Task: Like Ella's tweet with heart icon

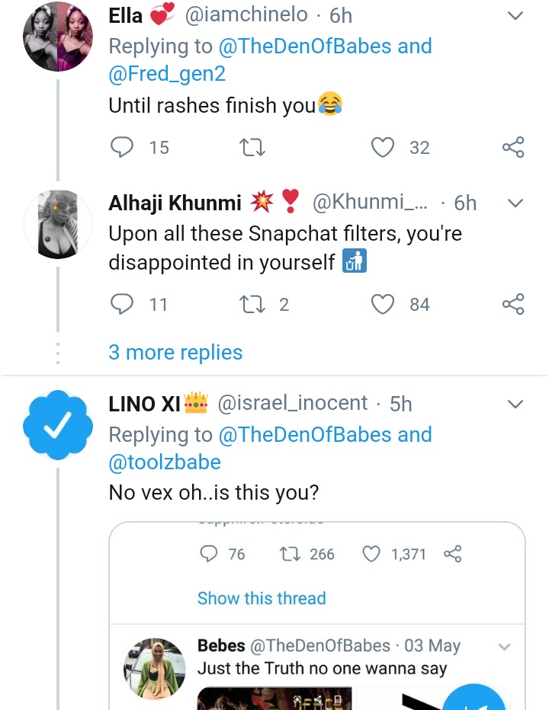Action: pos(382,147)
